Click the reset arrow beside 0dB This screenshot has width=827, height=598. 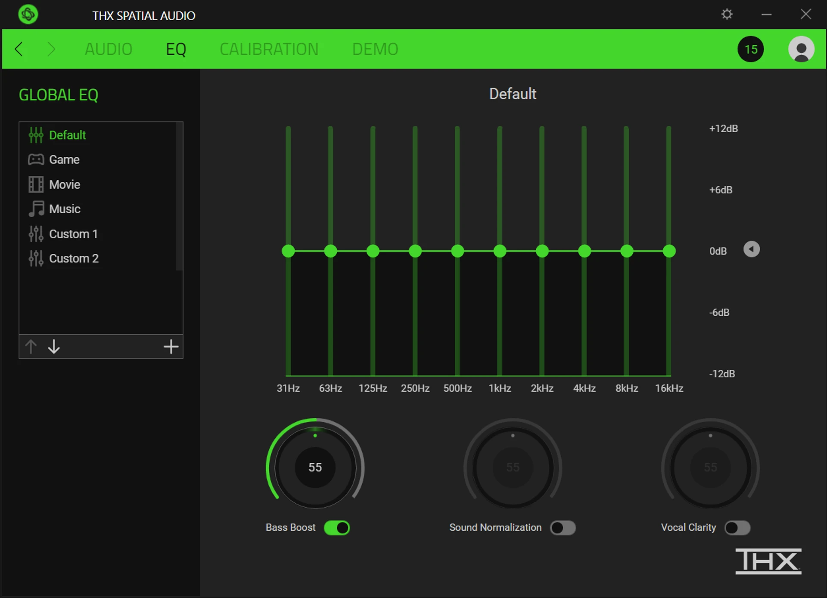pos(751,249)
